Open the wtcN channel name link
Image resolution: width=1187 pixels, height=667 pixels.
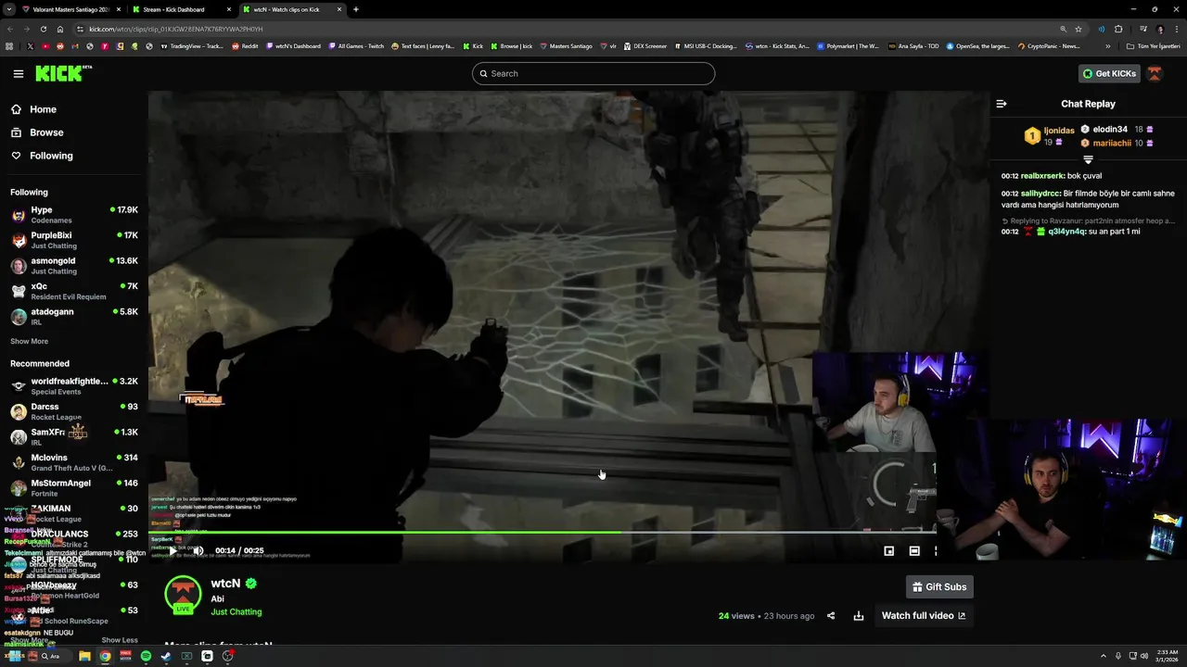coord(225,584)
